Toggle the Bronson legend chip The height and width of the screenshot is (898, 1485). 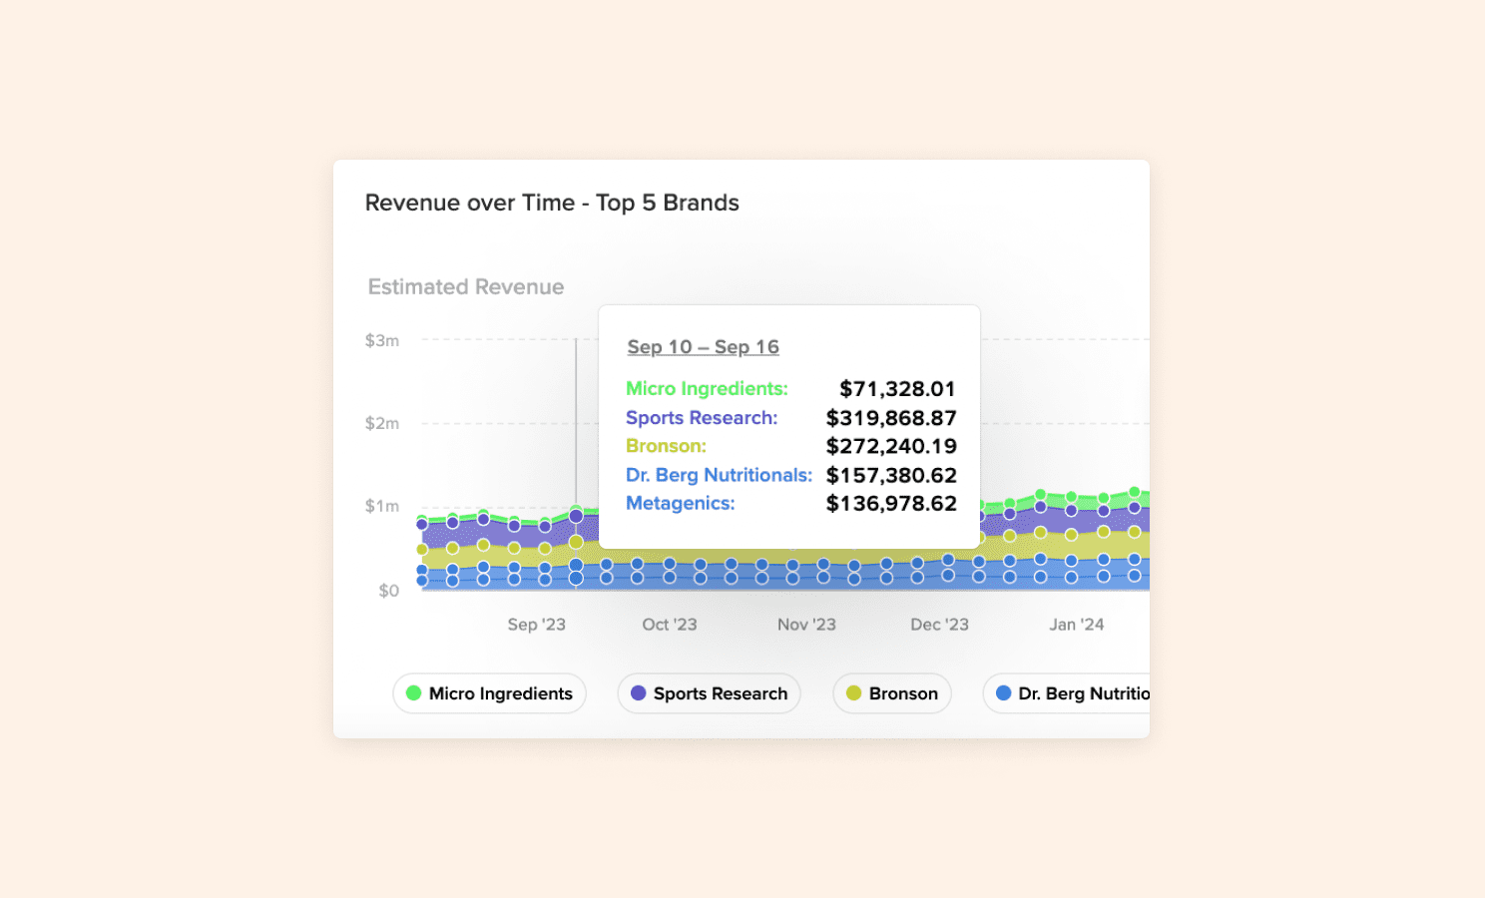[892, 693]
